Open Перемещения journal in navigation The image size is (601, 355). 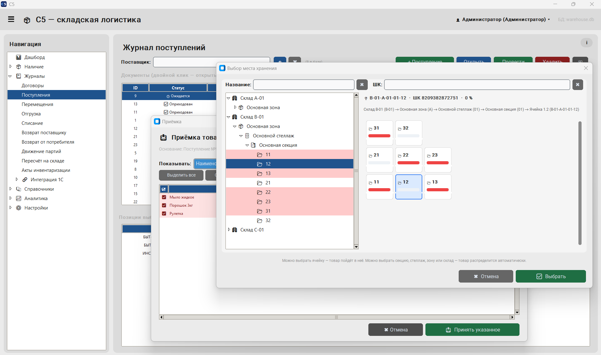[37, 104]
